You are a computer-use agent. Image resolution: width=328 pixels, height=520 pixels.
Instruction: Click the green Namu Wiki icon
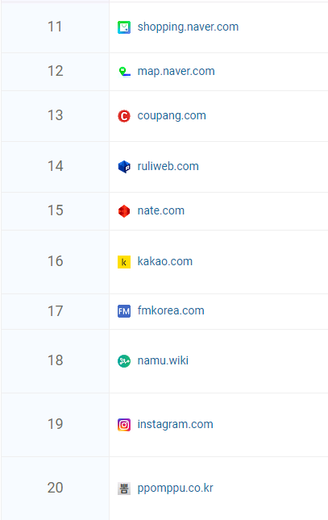[x=124, y=361]
